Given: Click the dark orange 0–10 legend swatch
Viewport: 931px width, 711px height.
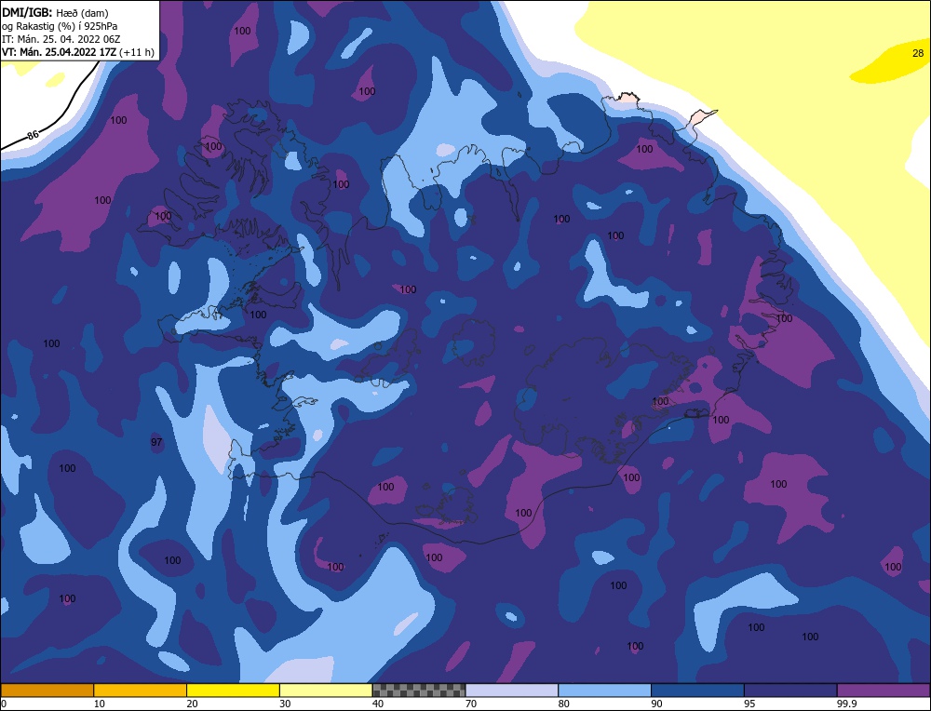Looking at the screenshot, I should (47, 691).
